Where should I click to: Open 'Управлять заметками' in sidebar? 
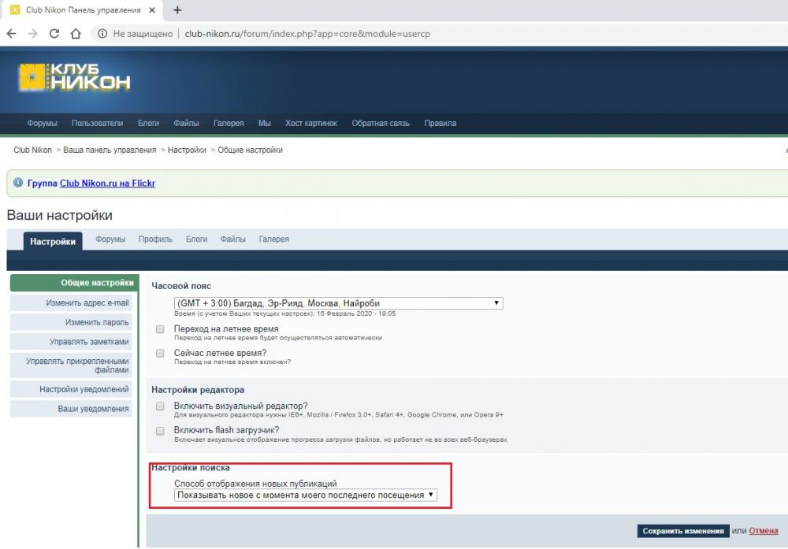click(71, 342)
